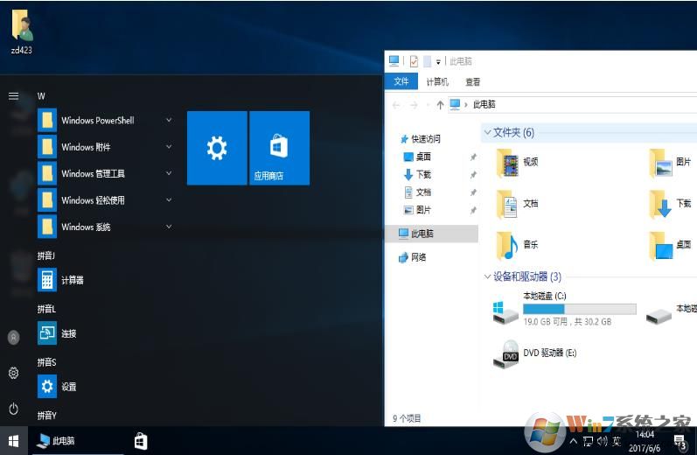Click the Power button in Start
Viewport: 697px width, 455px height.
[14, 409]
